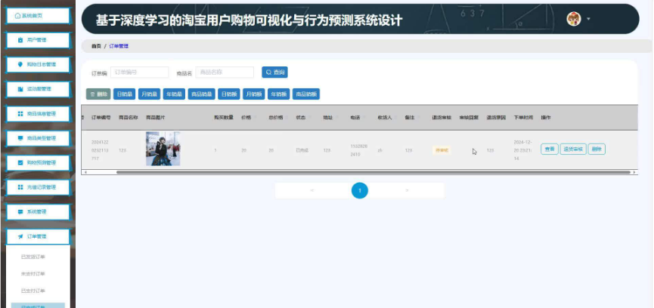Click the 待审核 status tag
The height and width of the screenshot is (308, 654).
(442, 150)
